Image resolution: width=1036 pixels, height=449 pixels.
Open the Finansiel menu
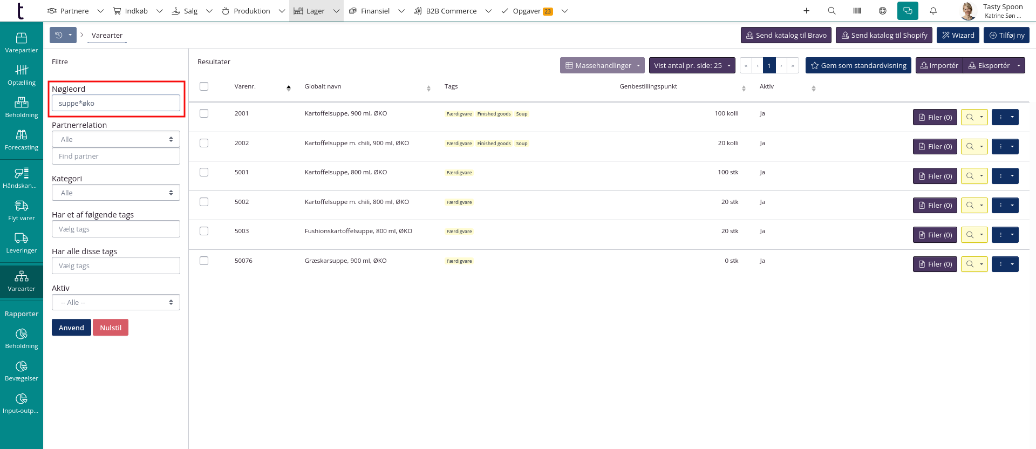tap(375, 11)
